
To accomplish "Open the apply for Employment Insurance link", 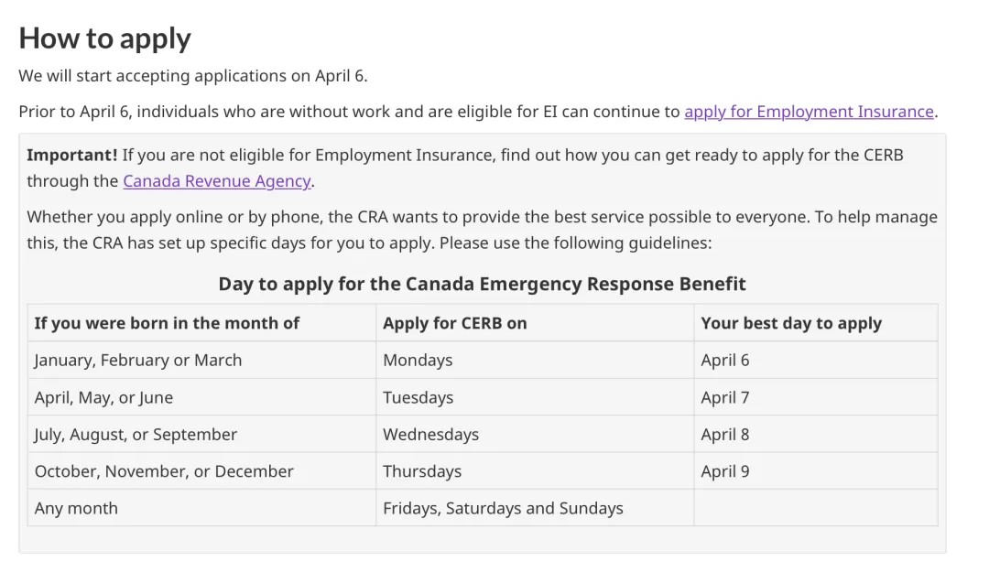I will (809, 112).
